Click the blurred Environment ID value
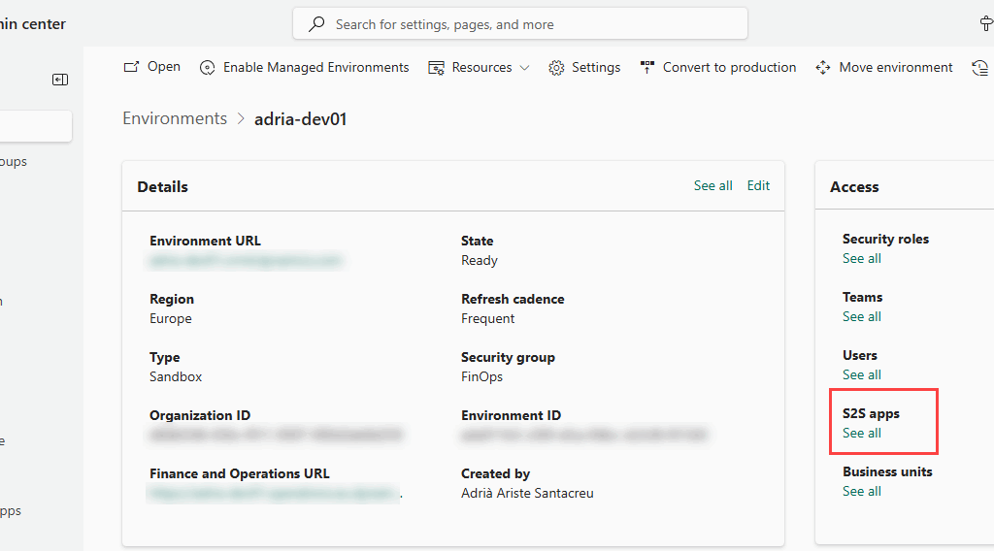994x551 pixels. [x=583, y=436]
